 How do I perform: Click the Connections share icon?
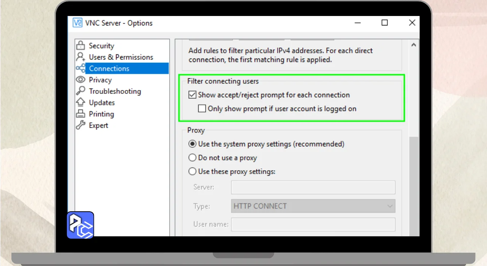80,68
